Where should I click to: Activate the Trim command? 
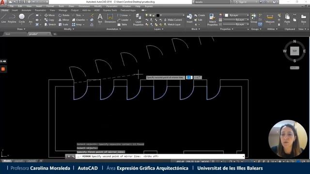tap(77, 15)
